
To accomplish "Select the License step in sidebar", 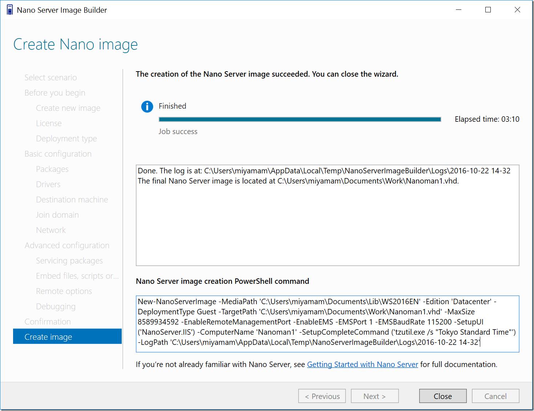I will click(49, 123).
